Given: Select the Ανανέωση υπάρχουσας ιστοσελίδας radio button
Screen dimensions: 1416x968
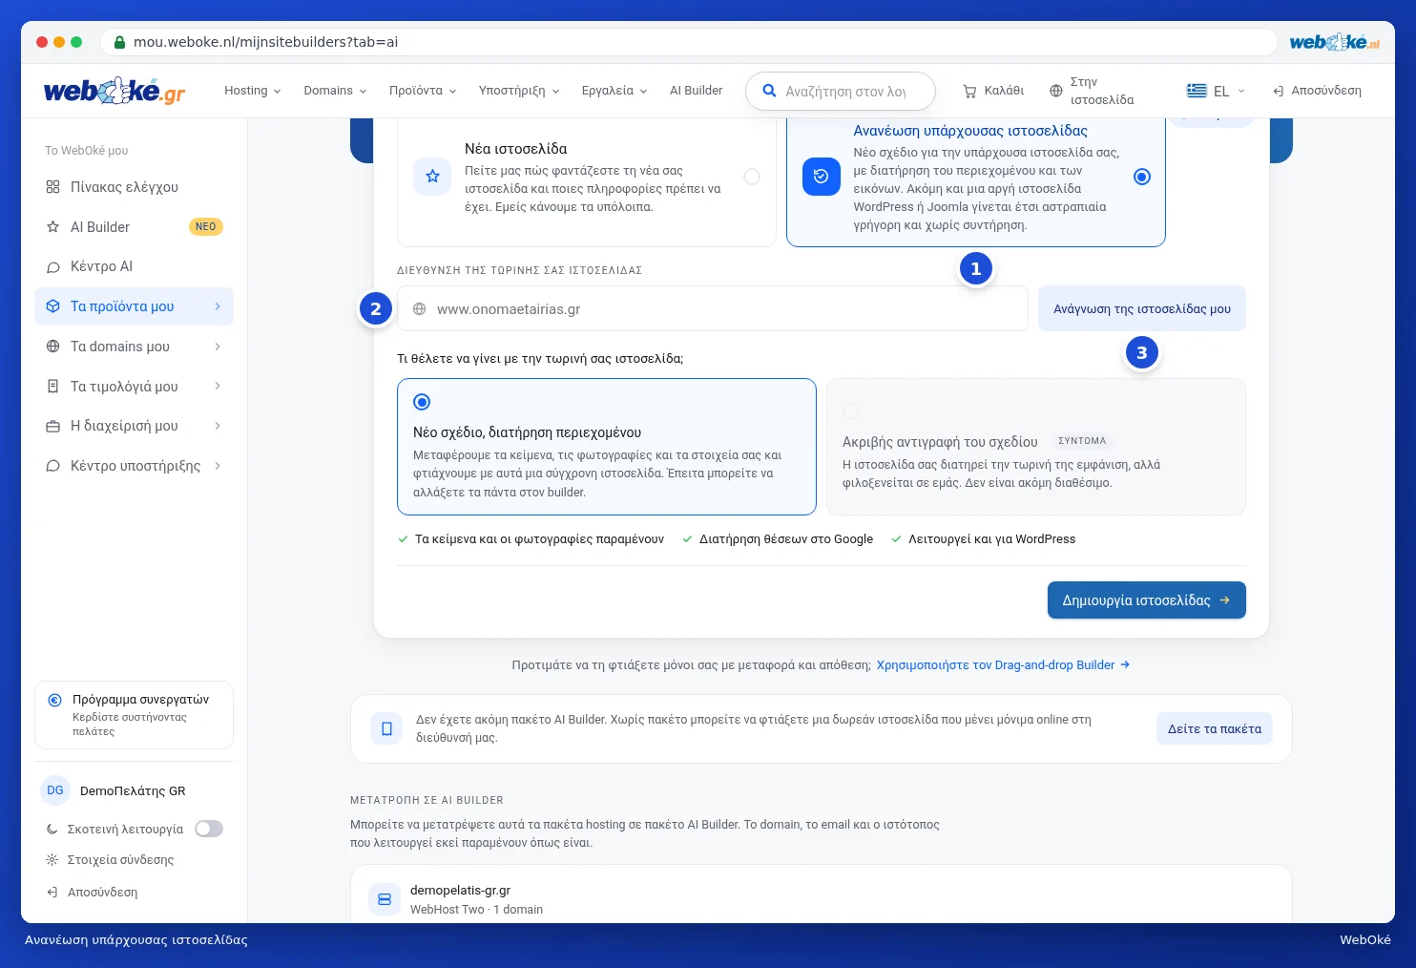Looking at the screenshot, I should click(1142, 177).
